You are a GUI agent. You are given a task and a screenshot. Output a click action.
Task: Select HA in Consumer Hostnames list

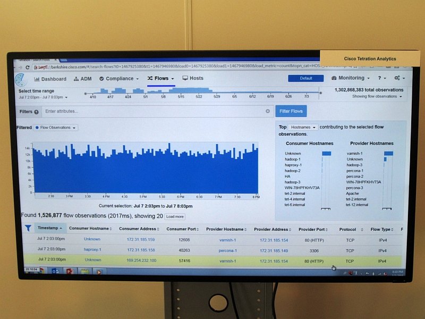(287, 177)
